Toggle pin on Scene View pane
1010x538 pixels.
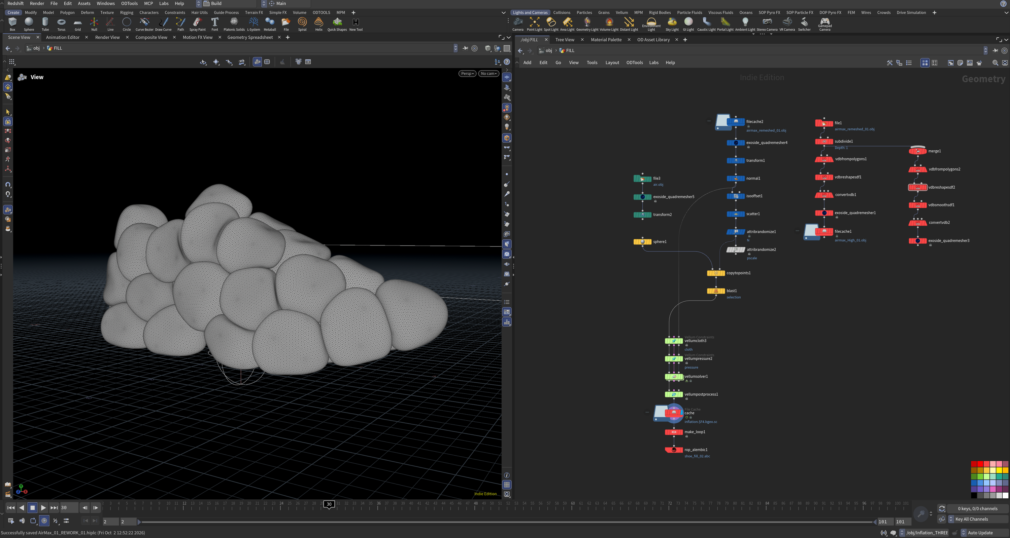click(465, 48)
